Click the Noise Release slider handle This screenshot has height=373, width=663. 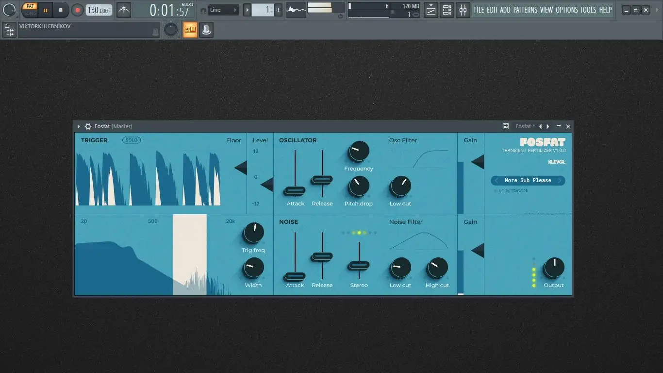click(x=322, y=256)
